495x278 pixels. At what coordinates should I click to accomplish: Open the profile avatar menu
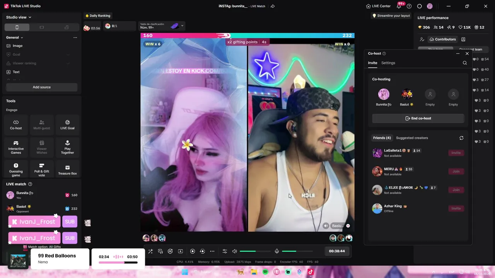coord(430,6)
